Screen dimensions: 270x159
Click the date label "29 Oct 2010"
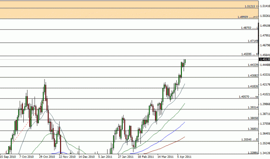click(47, 156)
